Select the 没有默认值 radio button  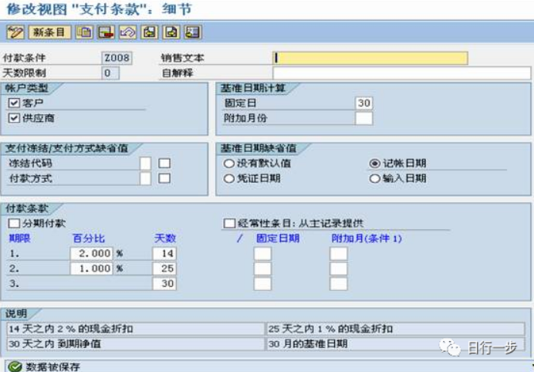click(229, 164)
